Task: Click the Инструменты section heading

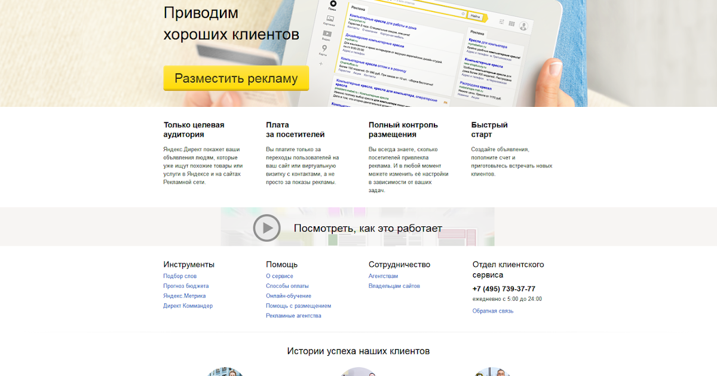Action: click(189, 264)
